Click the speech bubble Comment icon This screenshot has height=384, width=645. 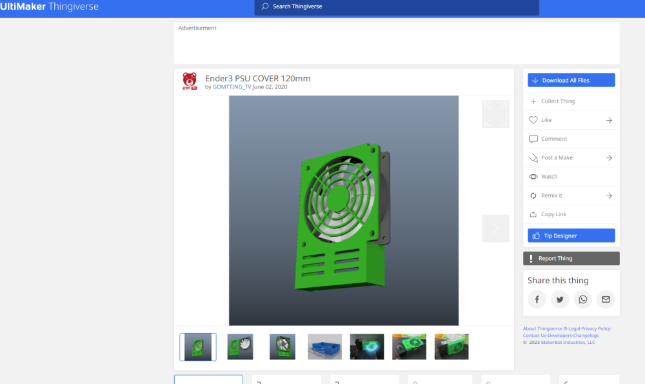pyautogui.click(x=533, y=139)
